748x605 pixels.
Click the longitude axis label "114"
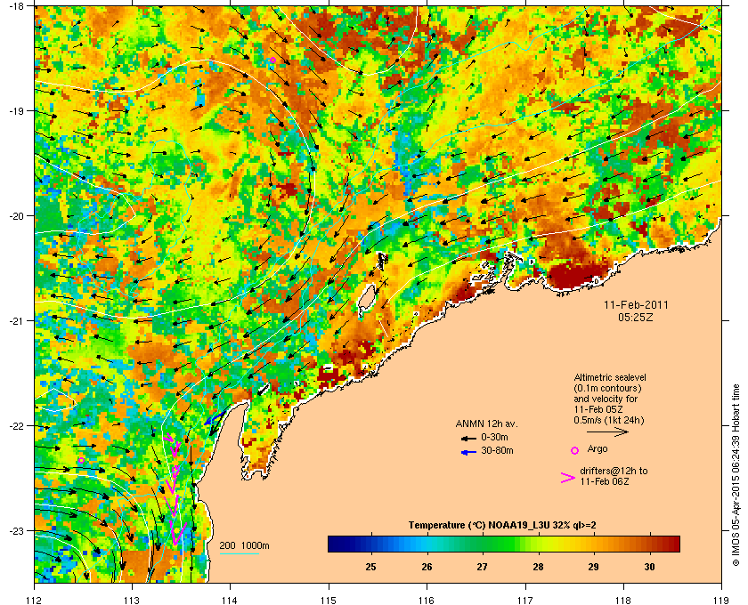point(231,601)
